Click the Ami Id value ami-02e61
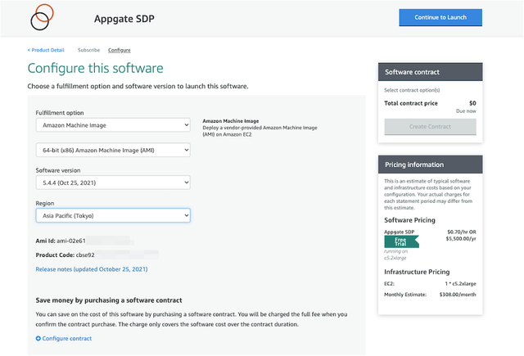The image size is (524, 356). (x=71, y=241)
